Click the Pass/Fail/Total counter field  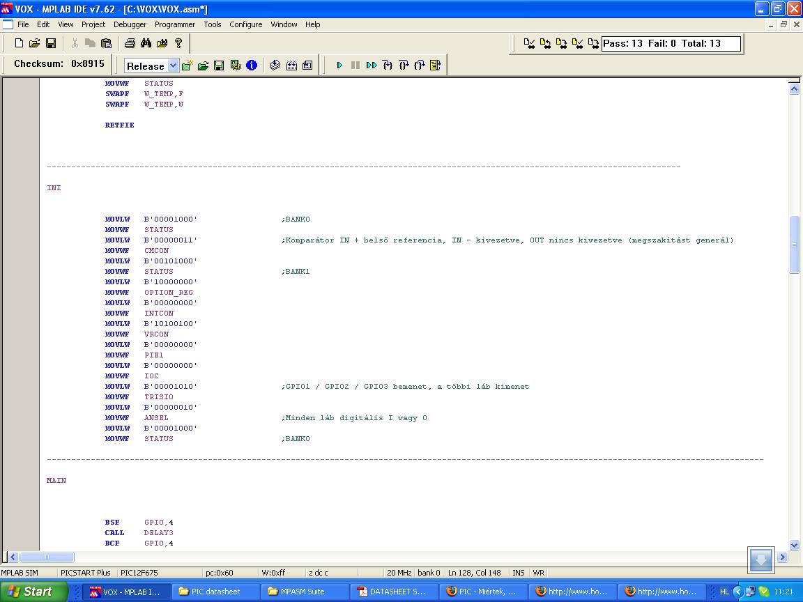point(671,43)
